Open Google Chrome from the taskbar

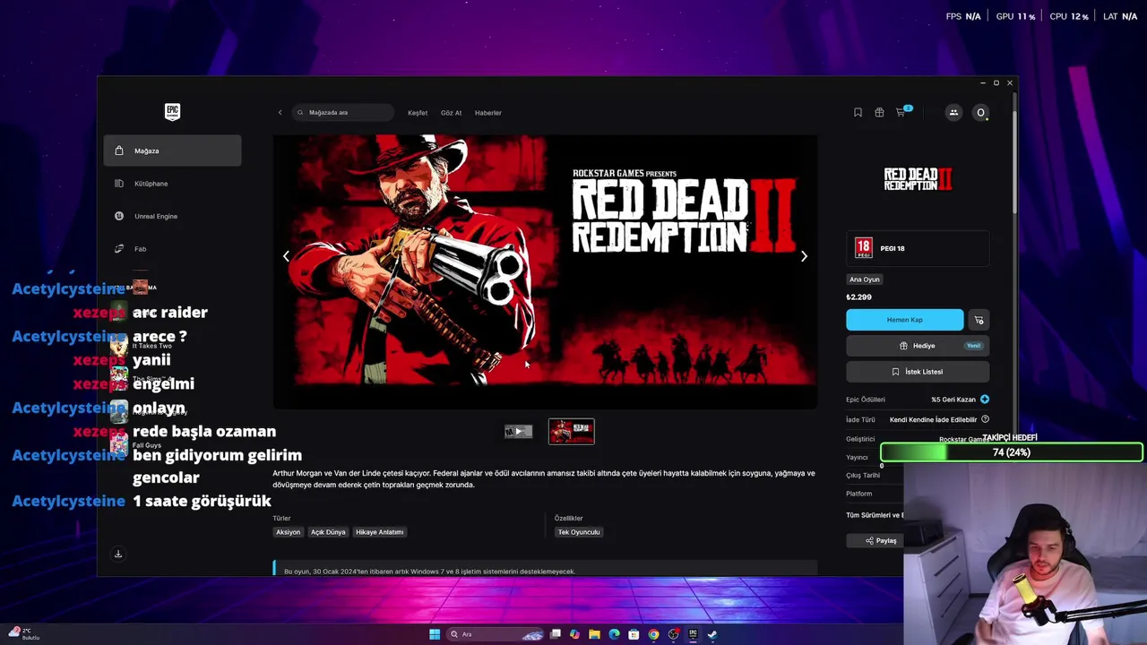pos(653,634)
